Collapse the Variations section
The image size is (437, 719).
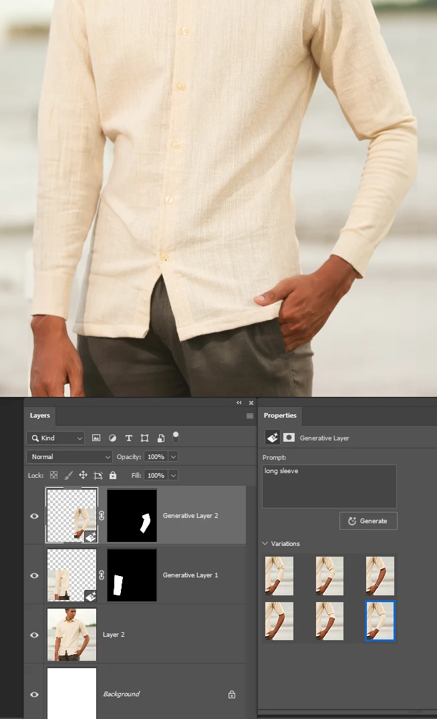click(x=265, y=543)
